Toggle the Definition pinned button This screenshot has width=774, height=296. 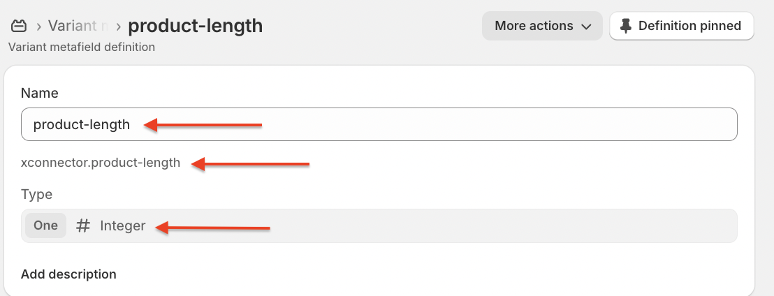click(x=682, y=26)
